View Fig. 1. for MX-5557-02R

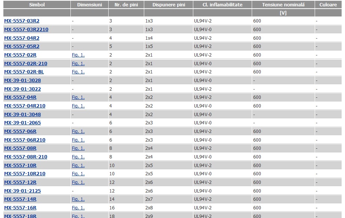pyautogui.click(x=78, y=55)
